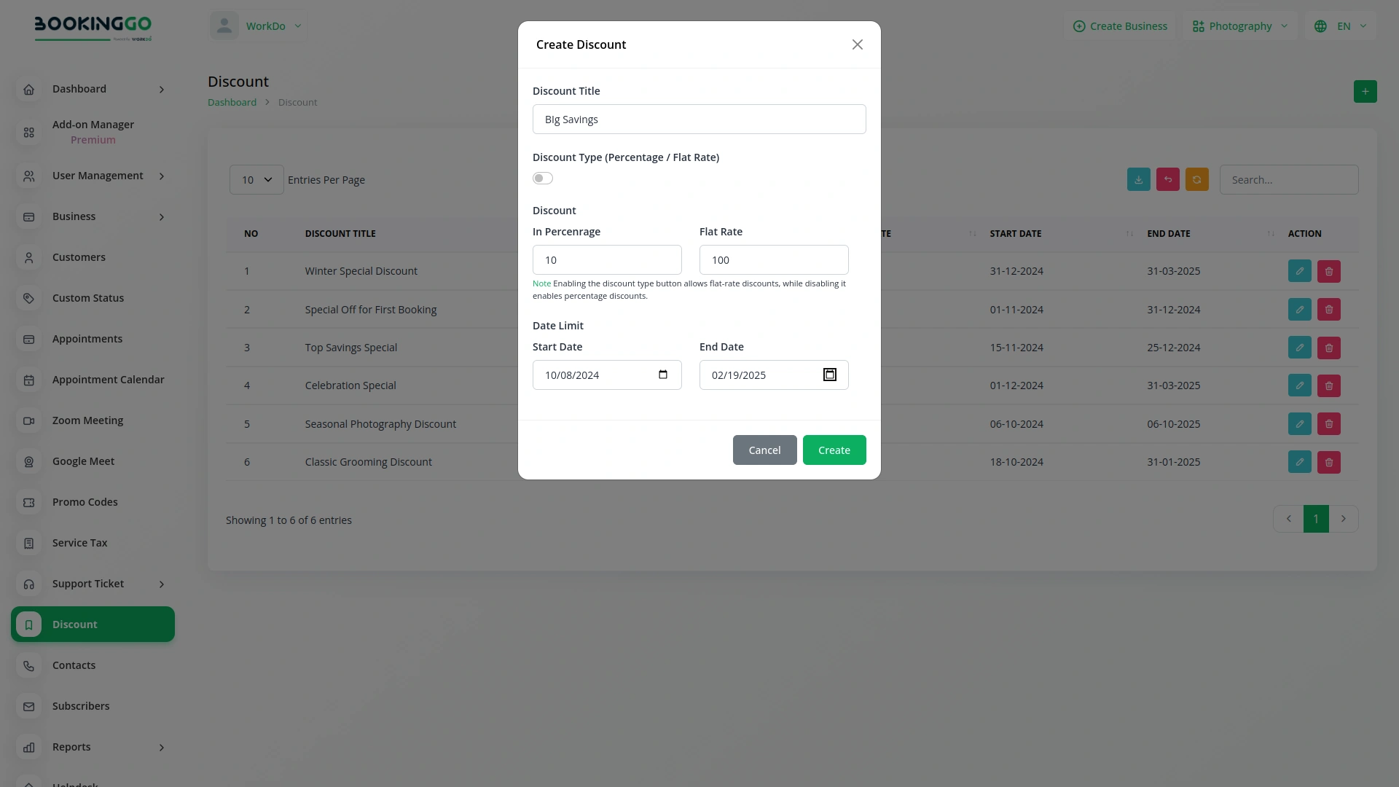The width and height of the screenshot is (1399, 787).
Task: Export discounts using the teal download icon
Action: click(1138, 179)
